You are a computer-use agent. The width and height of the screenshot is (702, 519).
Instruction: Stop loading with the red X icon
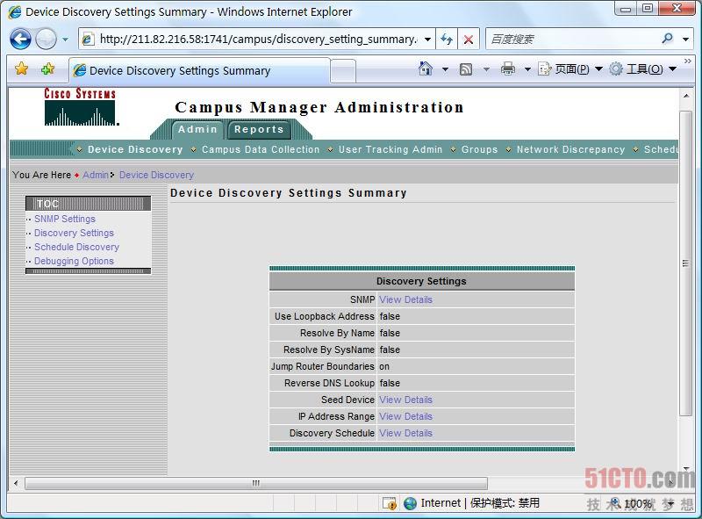click(x=469, y=40)
